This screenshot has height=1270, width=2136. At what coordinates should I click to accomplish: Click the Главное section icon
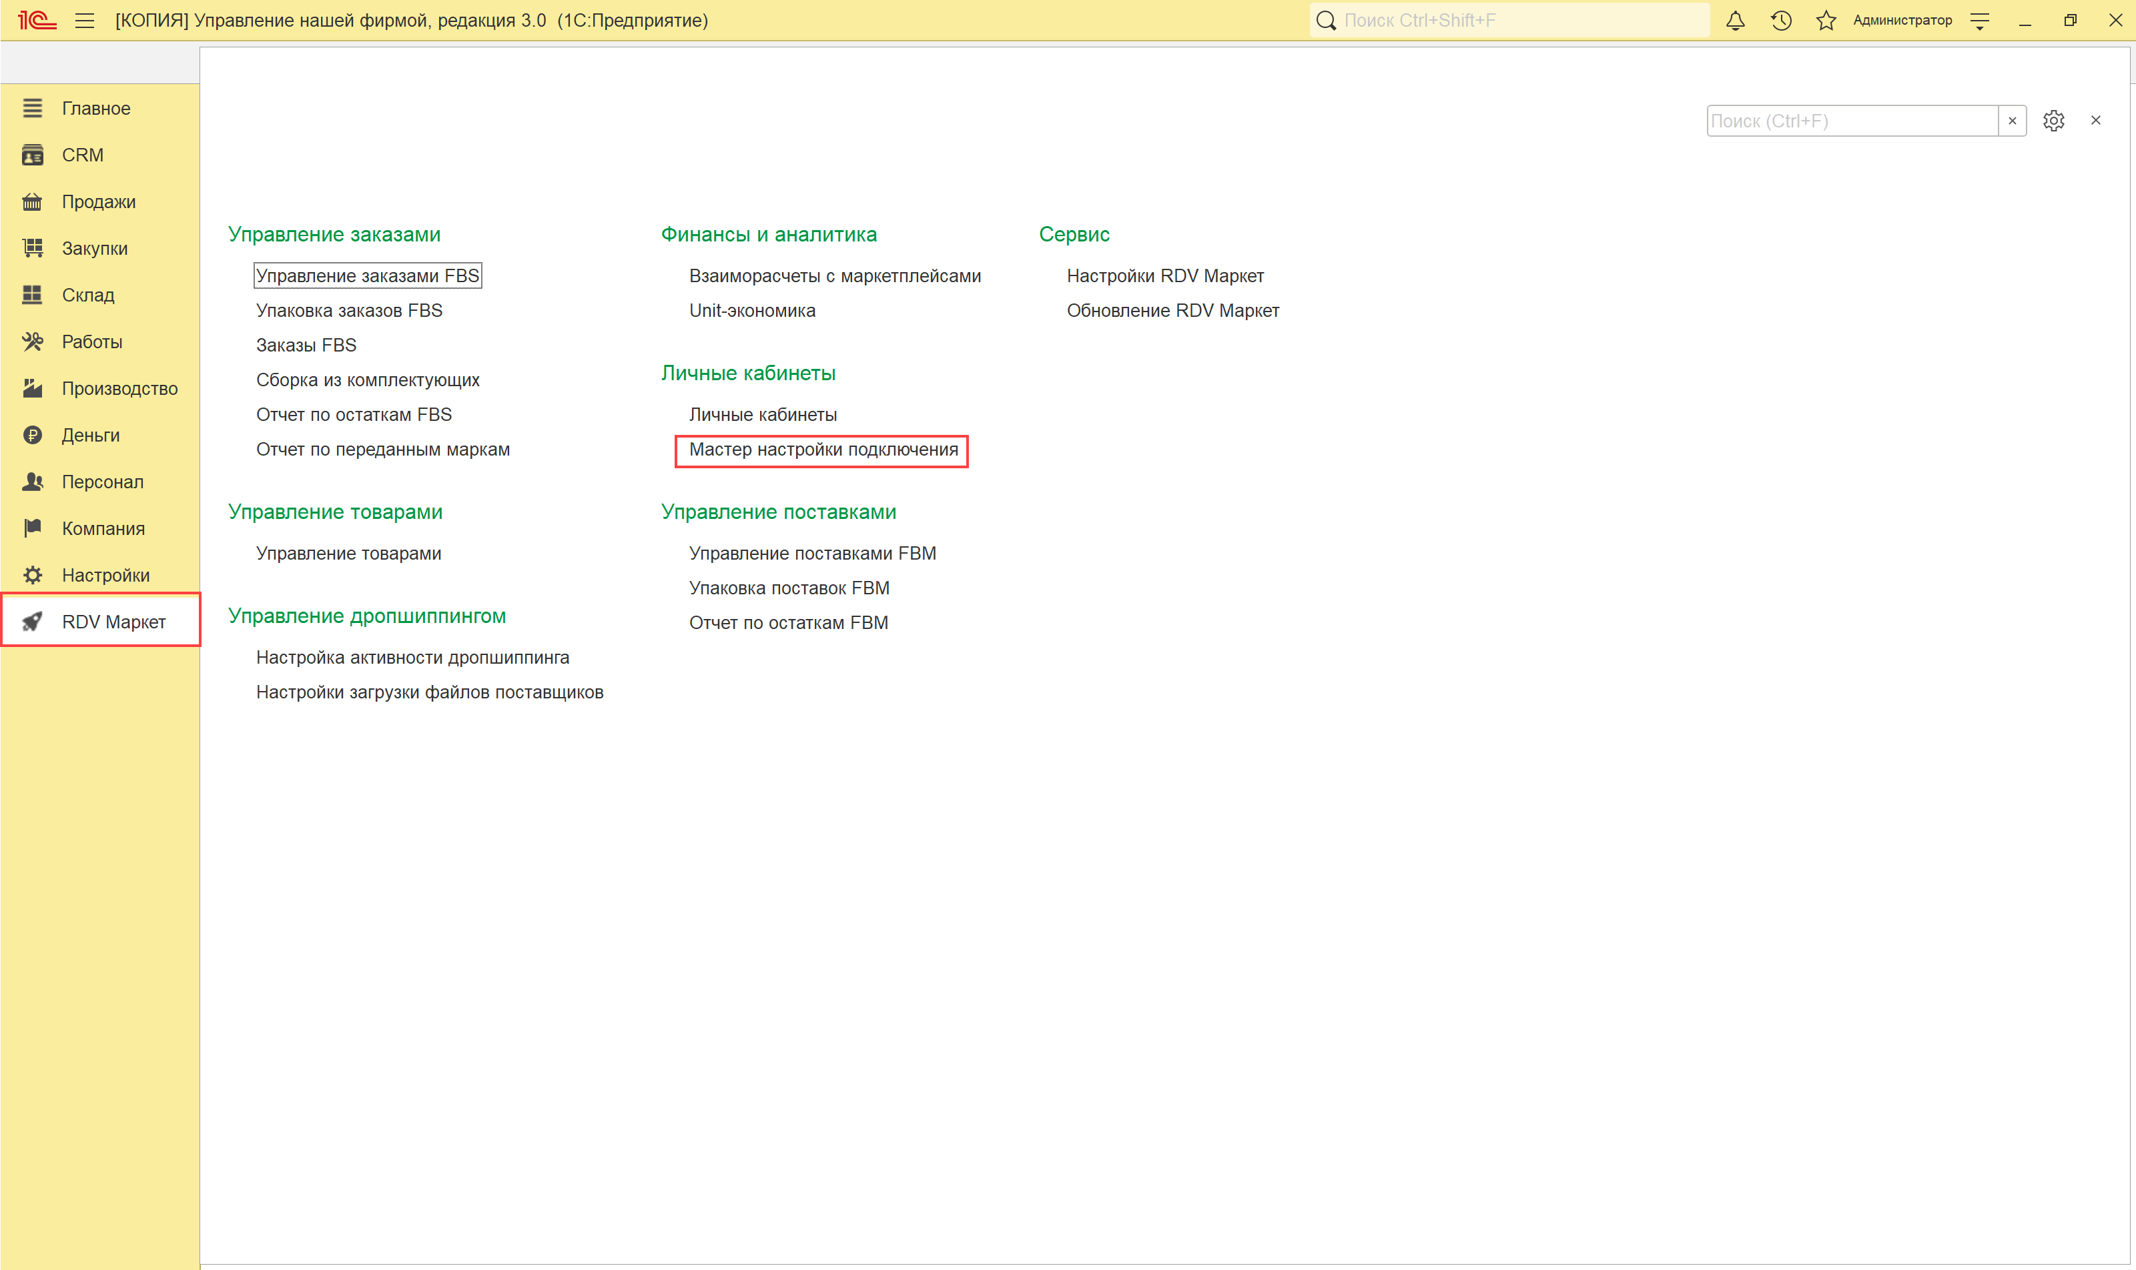tap(33, 108)
